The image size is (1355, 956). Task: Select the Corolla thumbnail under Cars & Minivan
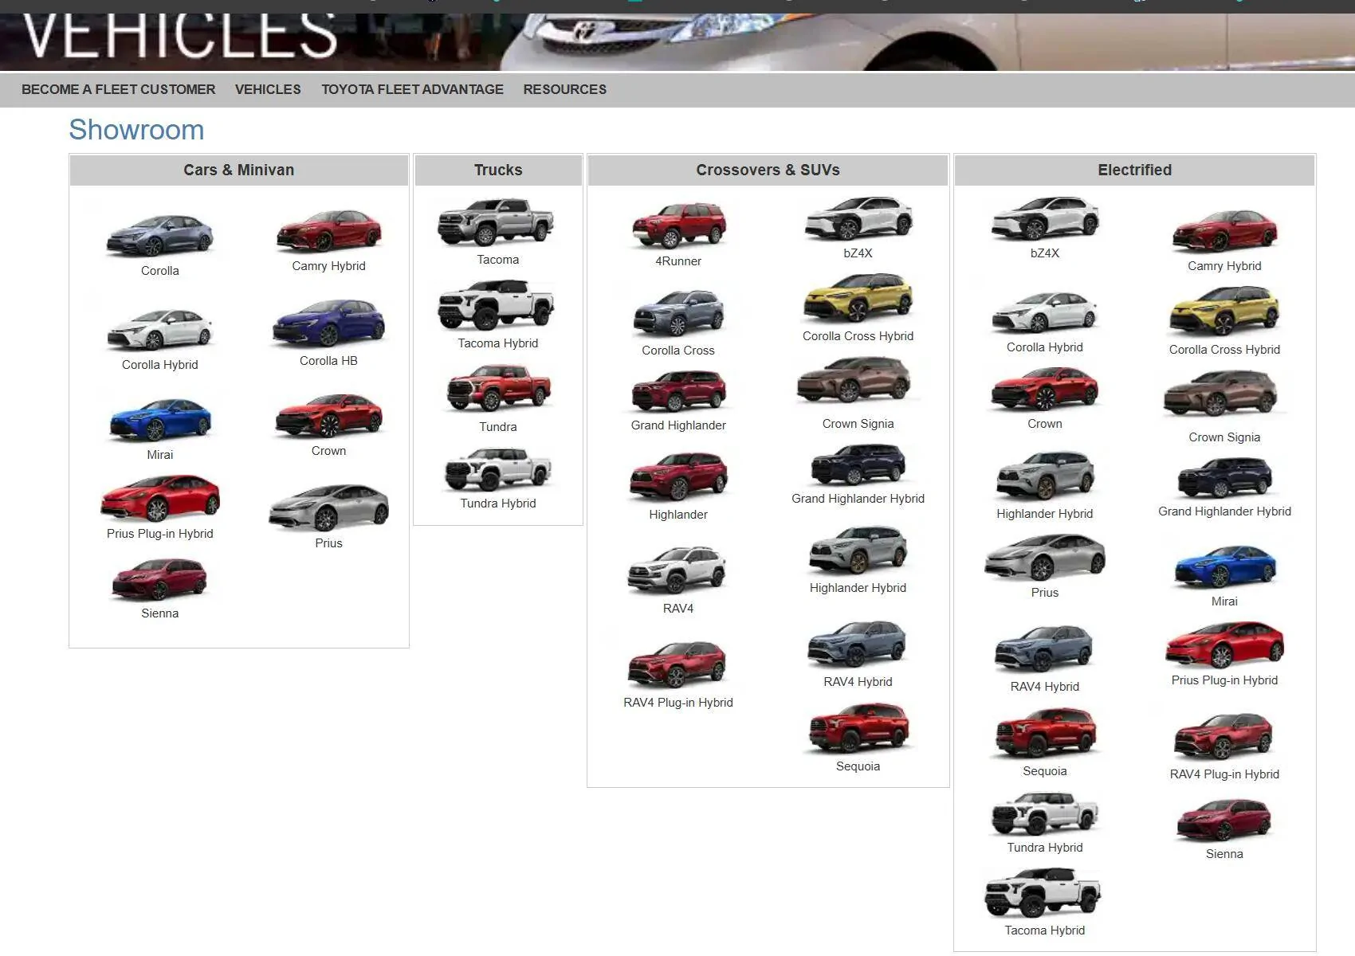click(159, 235)
